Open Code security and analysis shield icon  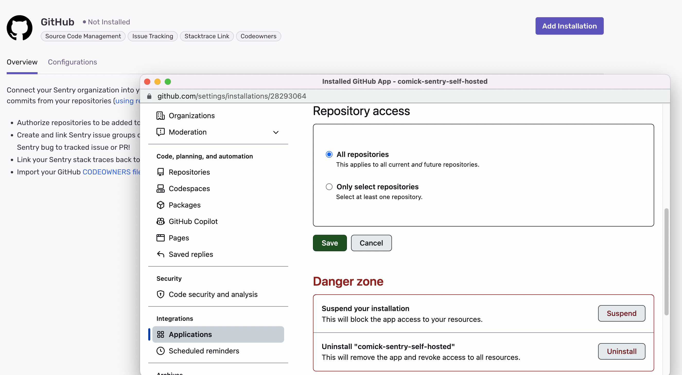[160, 294]
